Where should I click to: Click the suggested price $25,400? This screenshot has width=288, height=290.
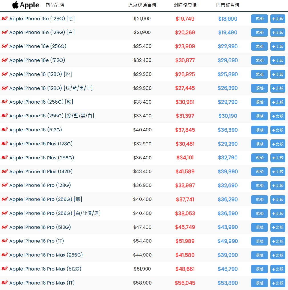(142, 46)
